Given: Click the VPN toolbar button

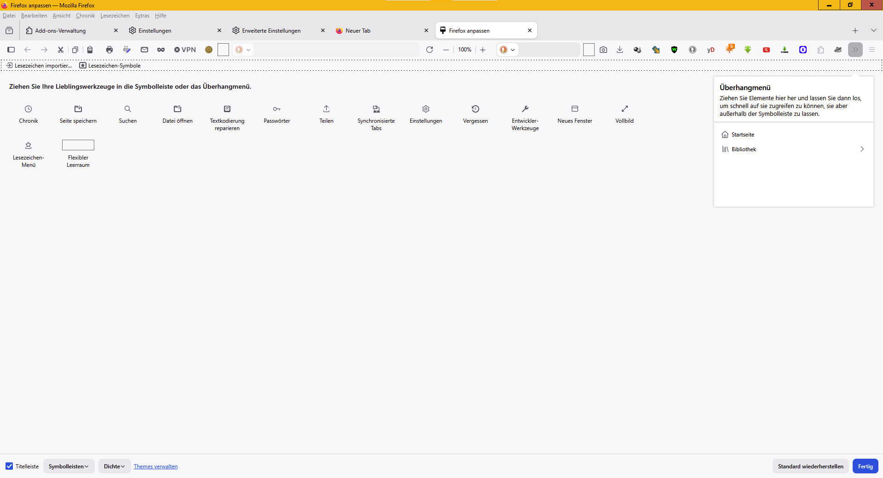Looking at the screenshot, I should pos(185,50).
